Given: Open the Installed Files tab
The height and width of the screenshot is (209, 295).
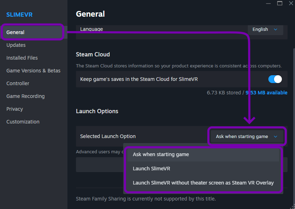Looking at the screenshot, I should (22, 58).
